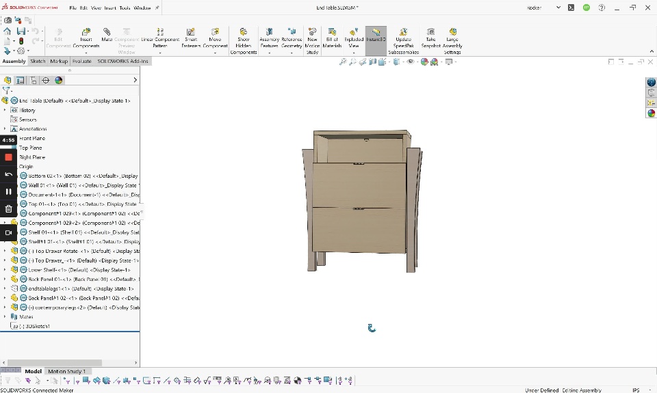Open DisplayManager color ball tab
The width and height of the screenshot is (657, 393).
[59, 81]
